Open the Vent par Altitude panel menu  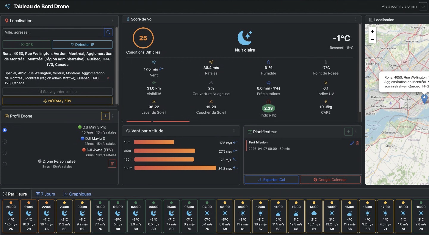(234, 131)
